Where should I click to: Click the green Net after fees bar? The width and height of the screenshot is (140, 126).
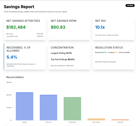click(72, 109)
